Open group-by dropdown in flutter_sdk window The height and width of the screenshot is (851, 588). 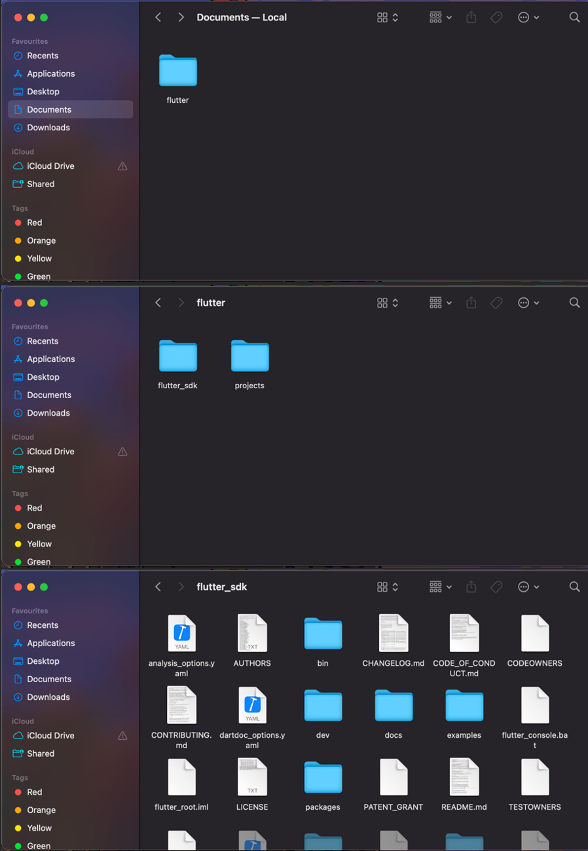(x=441, y=587)
